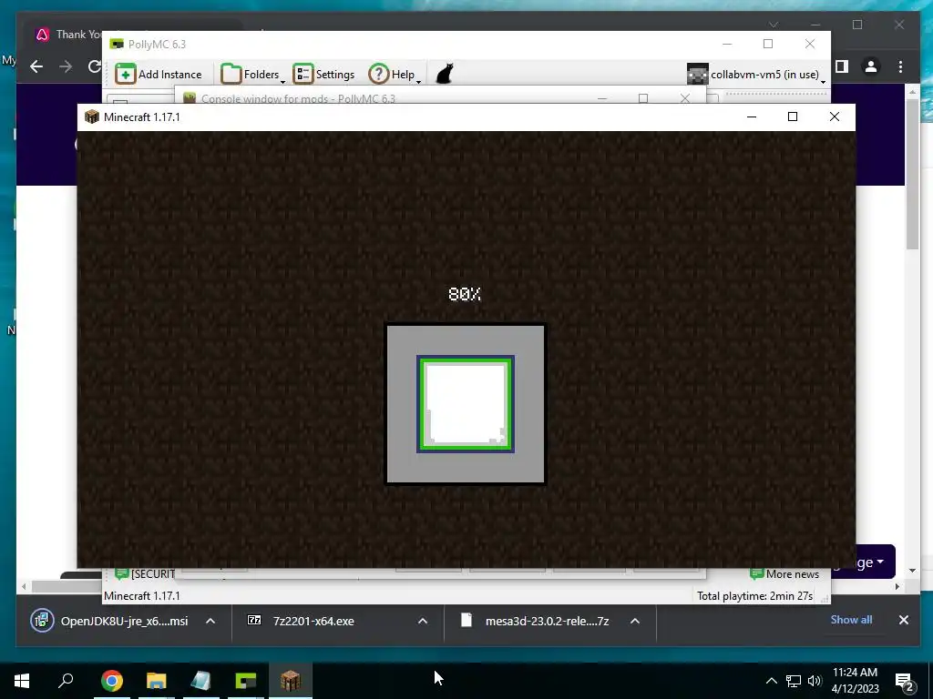Open the volume tray icon

tap(815, 681)
